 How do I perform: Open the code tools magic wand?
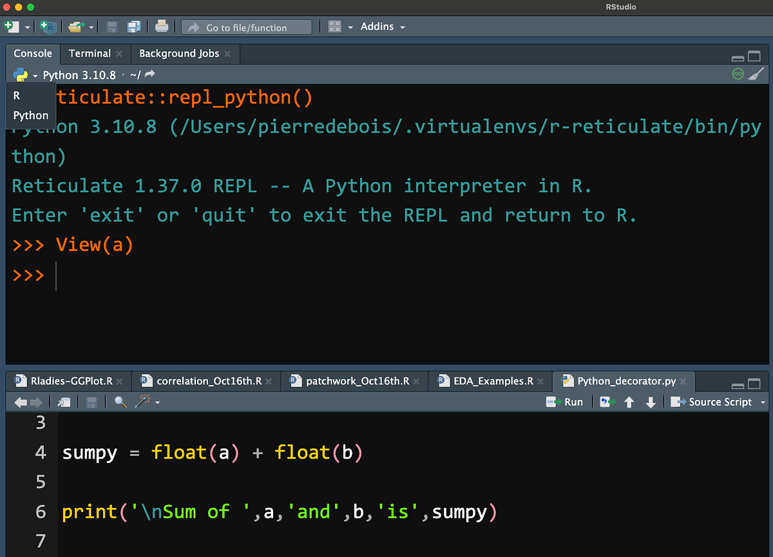coord(142,402)
